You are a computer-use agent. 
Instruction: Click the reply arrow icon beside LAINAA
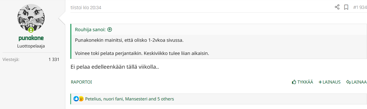[x=348, y=82]
